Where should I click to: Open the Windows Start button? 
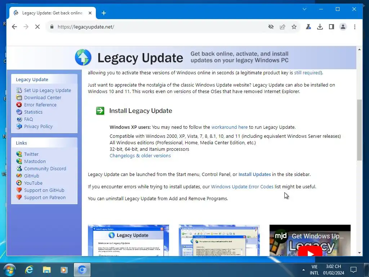click(x=9, y=270)
